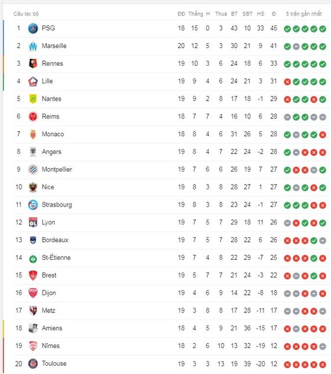Click Nîmes' grey draw indicator

(x=323, y=346)
